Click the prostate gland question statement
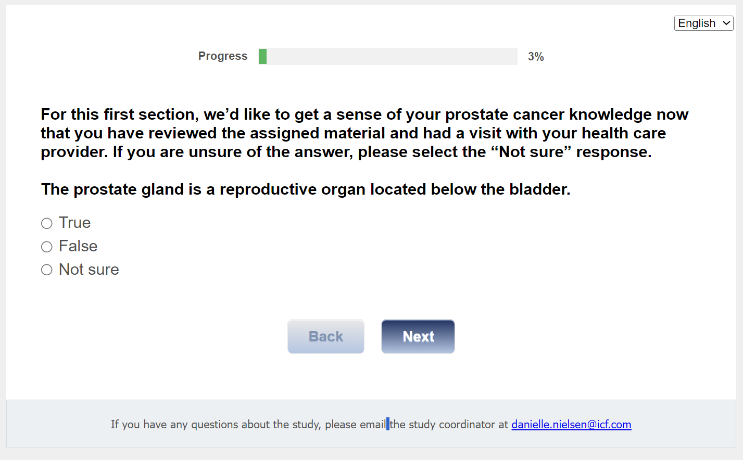Screen dimensions: 743x460 coord(306,189)
